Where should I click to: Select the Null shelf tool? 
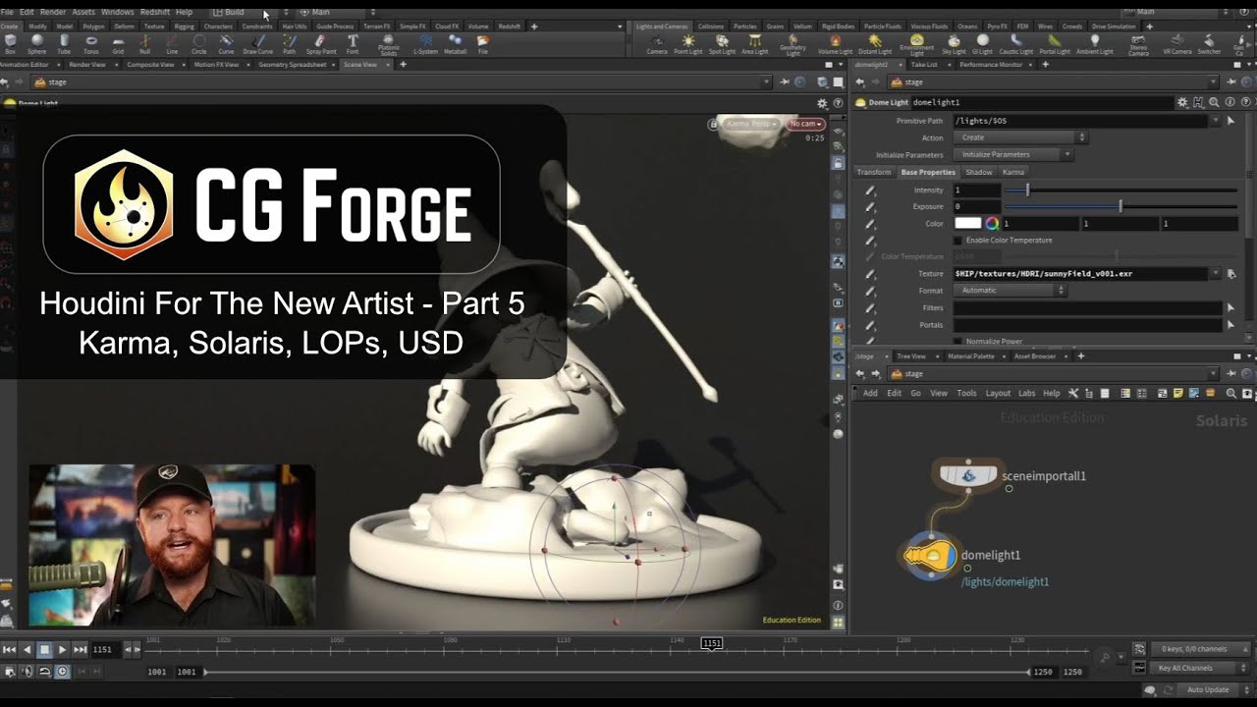point(145,43)
